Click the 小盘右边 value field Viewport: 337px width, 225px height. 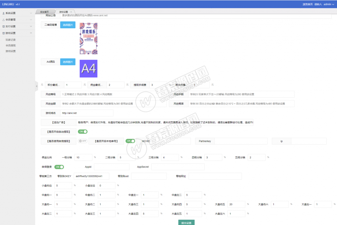coord(63,186)
